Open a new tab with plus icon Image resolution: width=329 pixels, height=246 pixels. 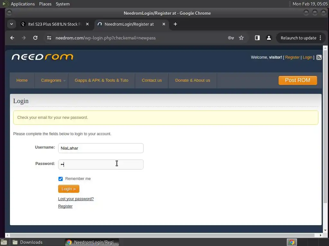(175, 24)
